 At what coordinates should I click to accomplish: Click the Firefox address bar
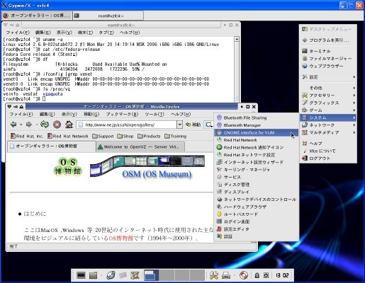127,125
